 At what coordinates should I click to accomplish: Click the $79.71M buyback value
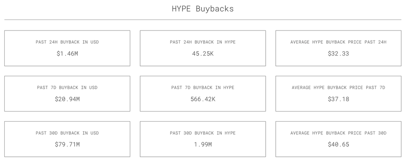tap(67, 145)
